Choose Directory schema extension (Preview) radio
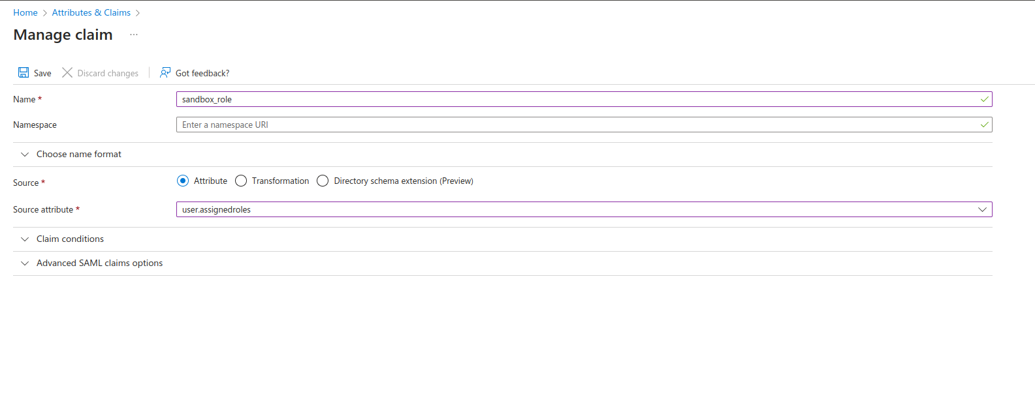Viewport: 1035px width, 418px height. pyautogui.click(x=323, y=181)
